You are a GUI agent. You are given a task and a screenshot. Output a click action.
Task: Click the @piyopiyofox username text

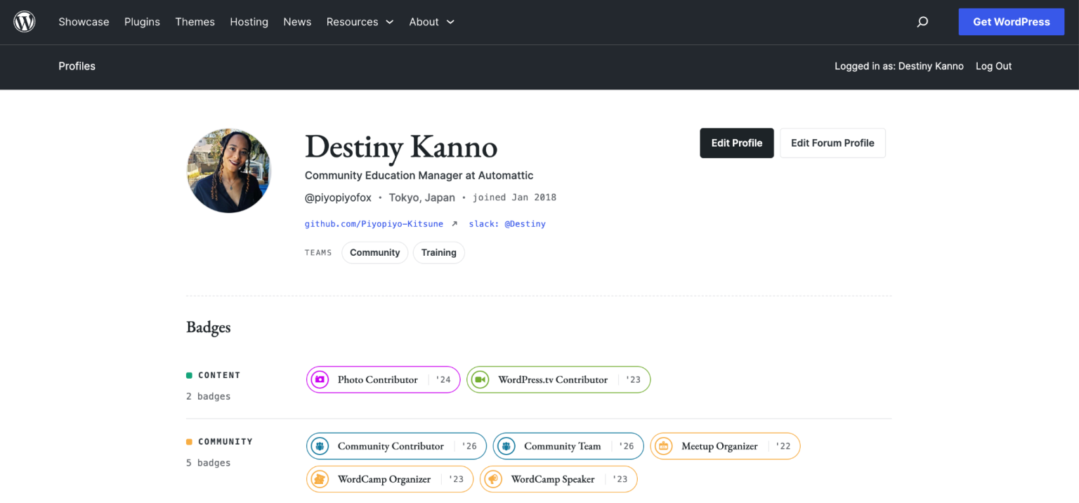[x=338, y=197]
